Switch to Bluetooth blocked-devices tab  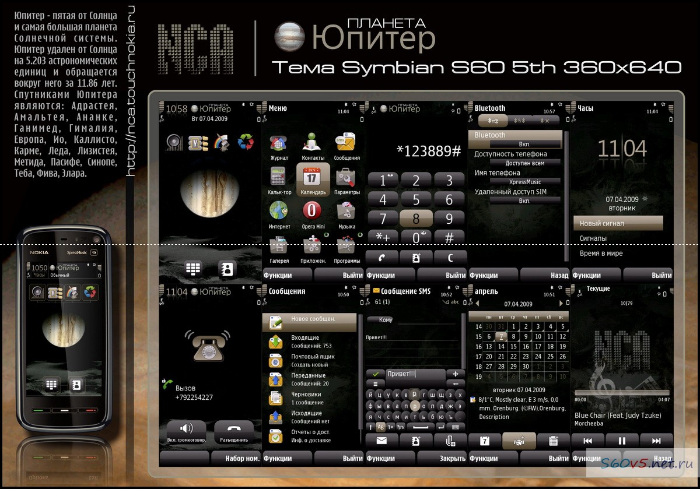tap(545, 121)
